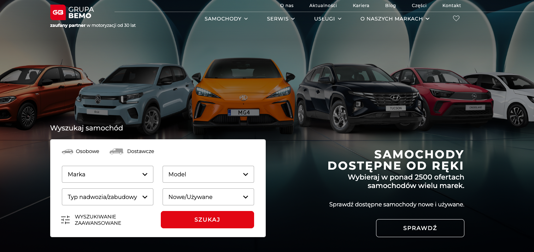Click the SPRAWDŹ button
This screenshot has height=252, width=534.
(420, 228)
